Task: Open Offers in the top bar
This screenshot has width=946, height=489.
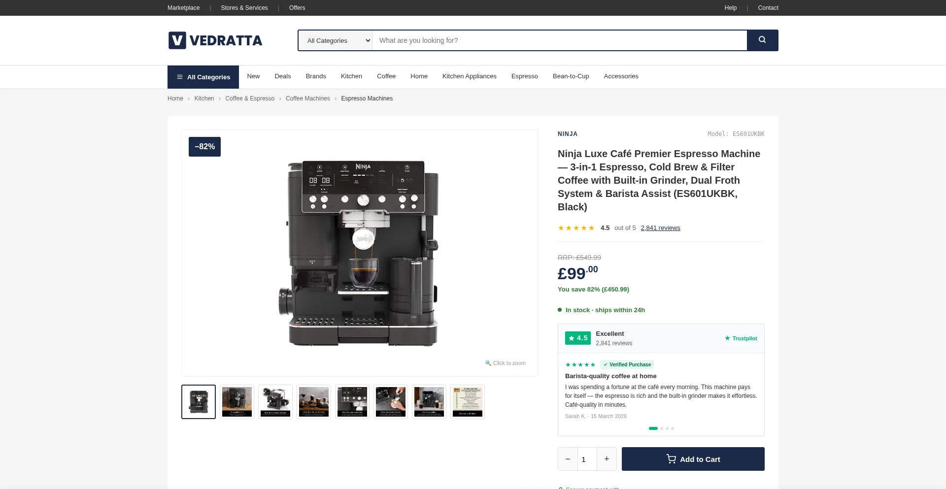Action: click(297, 8)
